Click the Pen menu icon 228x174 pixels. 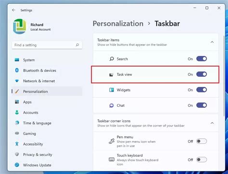[x=112, y=141]
